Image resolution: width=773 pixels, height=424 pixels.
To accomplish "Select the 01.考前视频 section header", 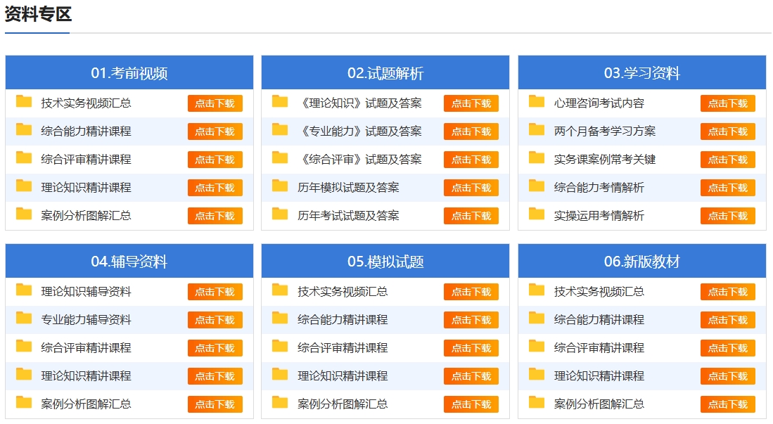I will 129,73.
